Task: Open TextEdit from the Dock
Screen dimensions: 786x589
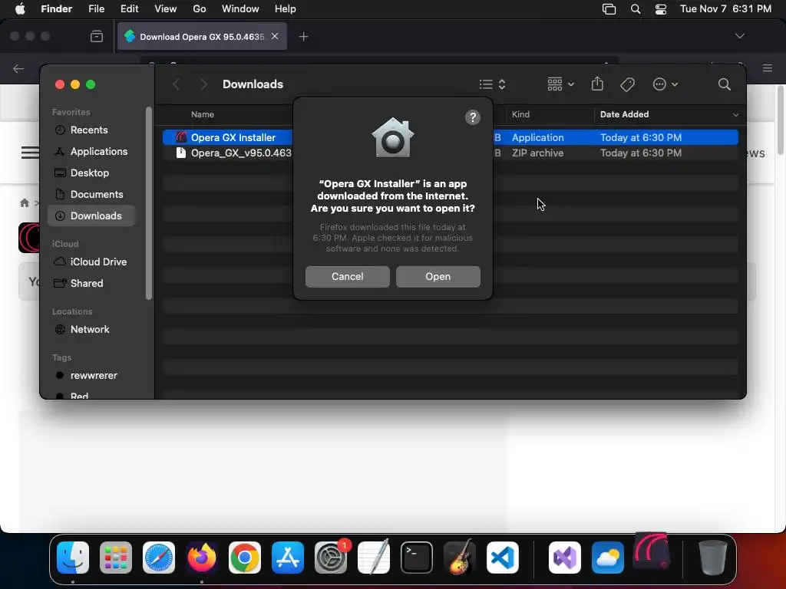Action: pos(374,557)
